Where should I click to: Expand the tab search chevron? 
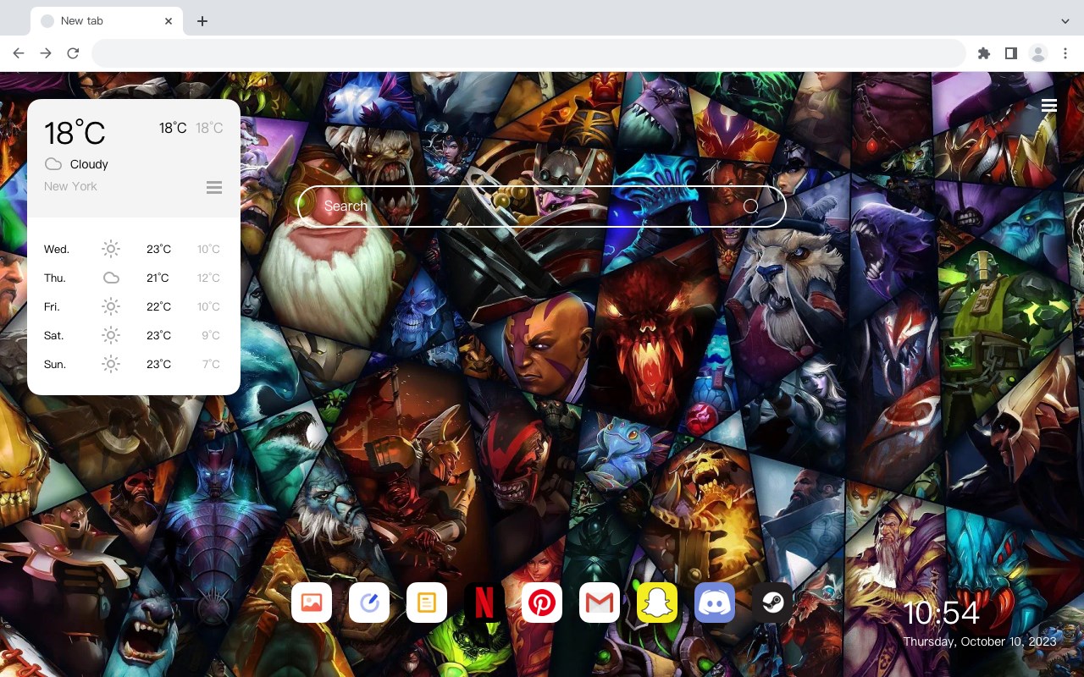(x=1065, y=20)
